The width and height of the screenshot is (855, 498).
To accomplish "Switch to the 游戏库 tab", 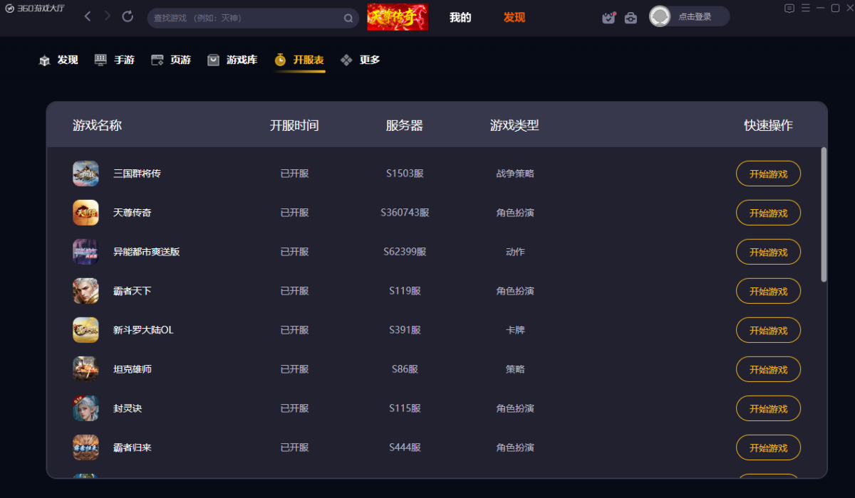I will [x=233, y=60].
